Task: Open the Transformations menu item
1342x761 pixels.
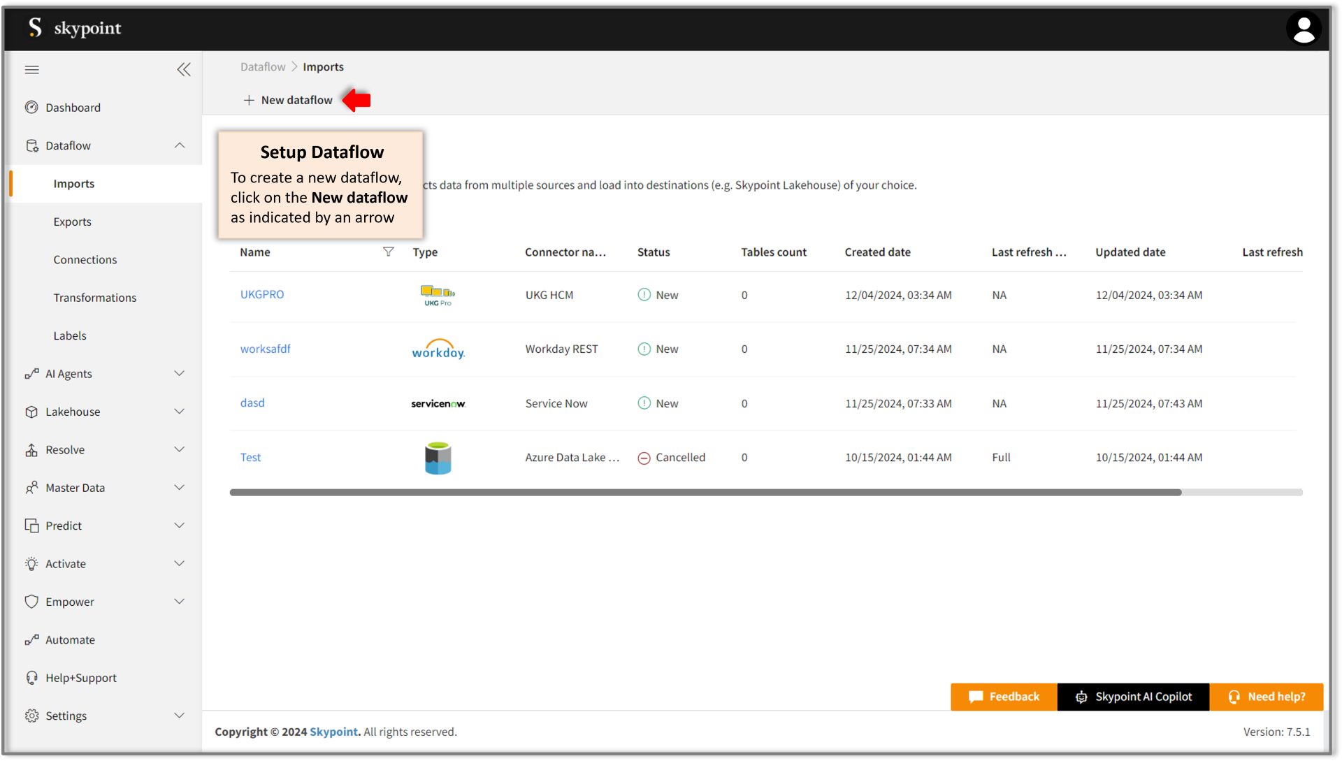Action: point(95,298)
